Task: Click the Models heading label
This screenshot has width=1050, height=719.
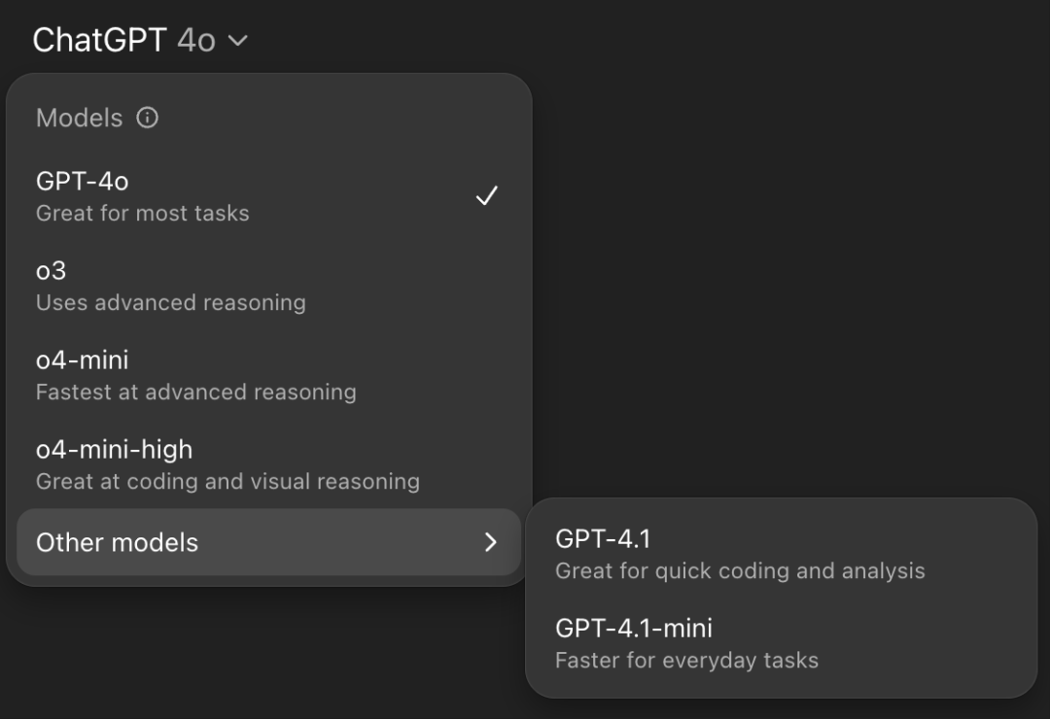Action: pos(80,119)
